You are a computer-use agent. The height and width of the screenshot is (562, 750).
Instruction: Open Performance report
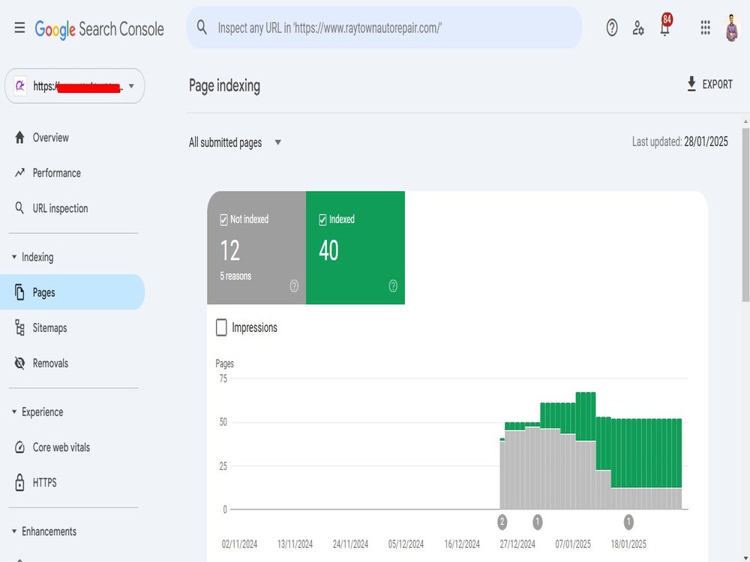(x=72, y=173)
